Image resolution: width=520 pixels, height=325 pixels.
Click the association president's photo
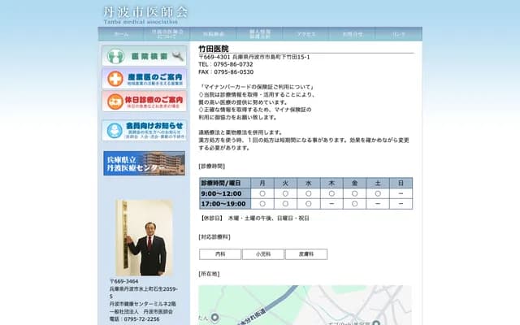coord(146,239)
